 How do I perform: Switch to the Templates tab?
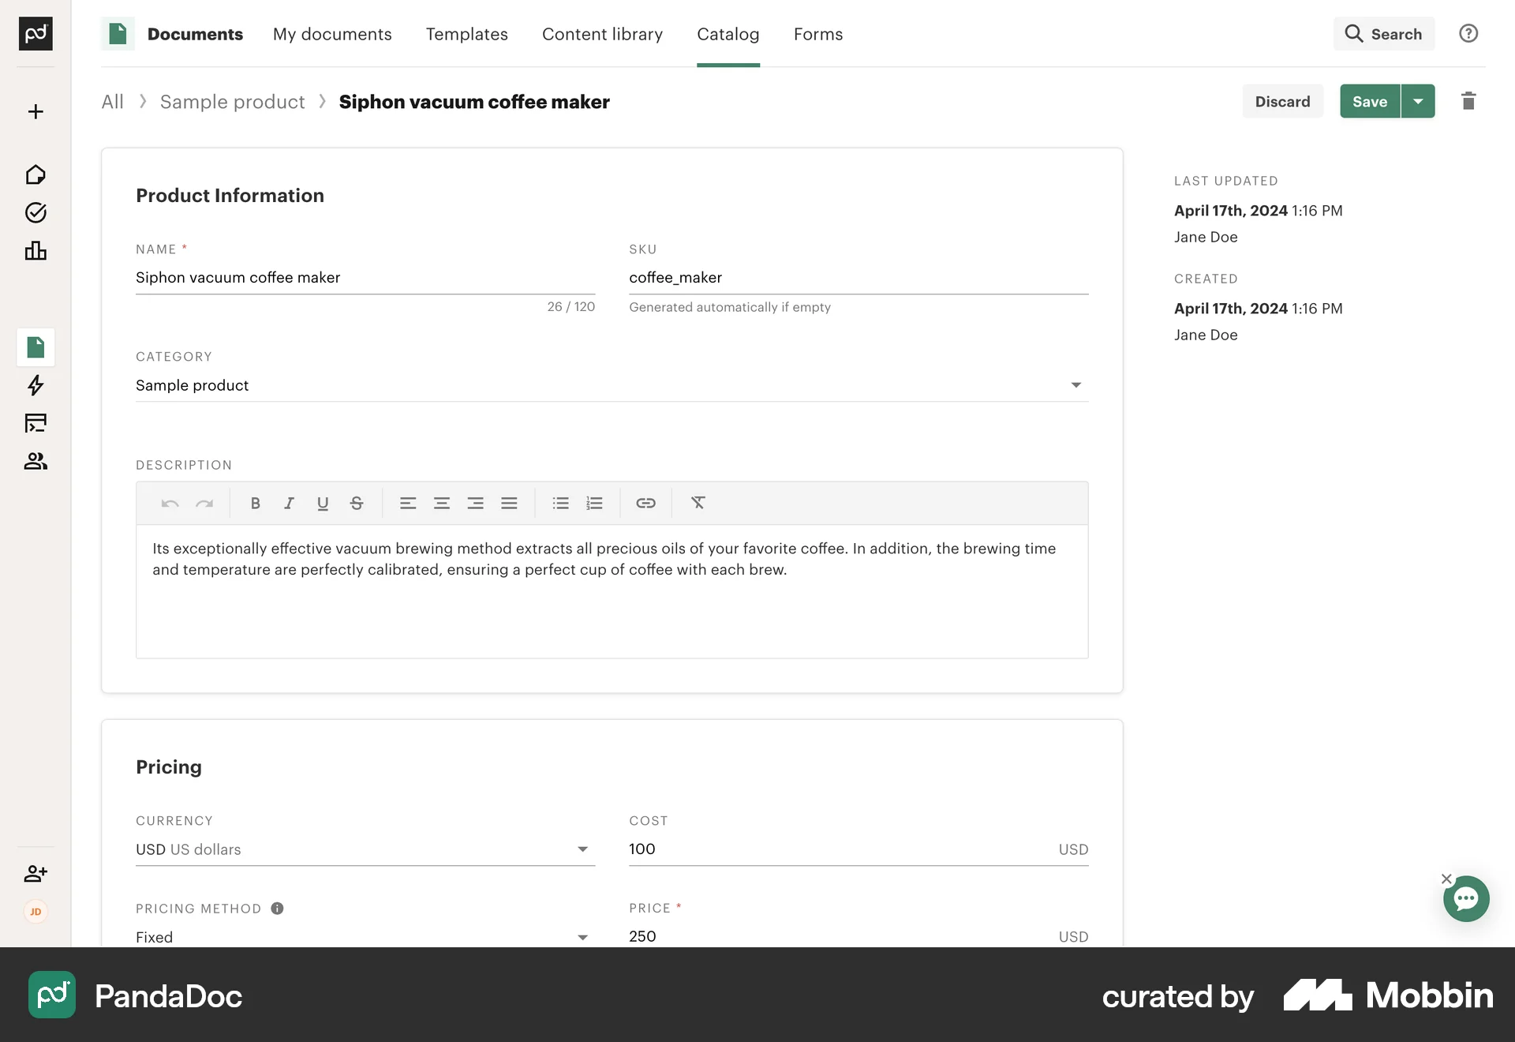pyautogui.click(x=466, y=34)
